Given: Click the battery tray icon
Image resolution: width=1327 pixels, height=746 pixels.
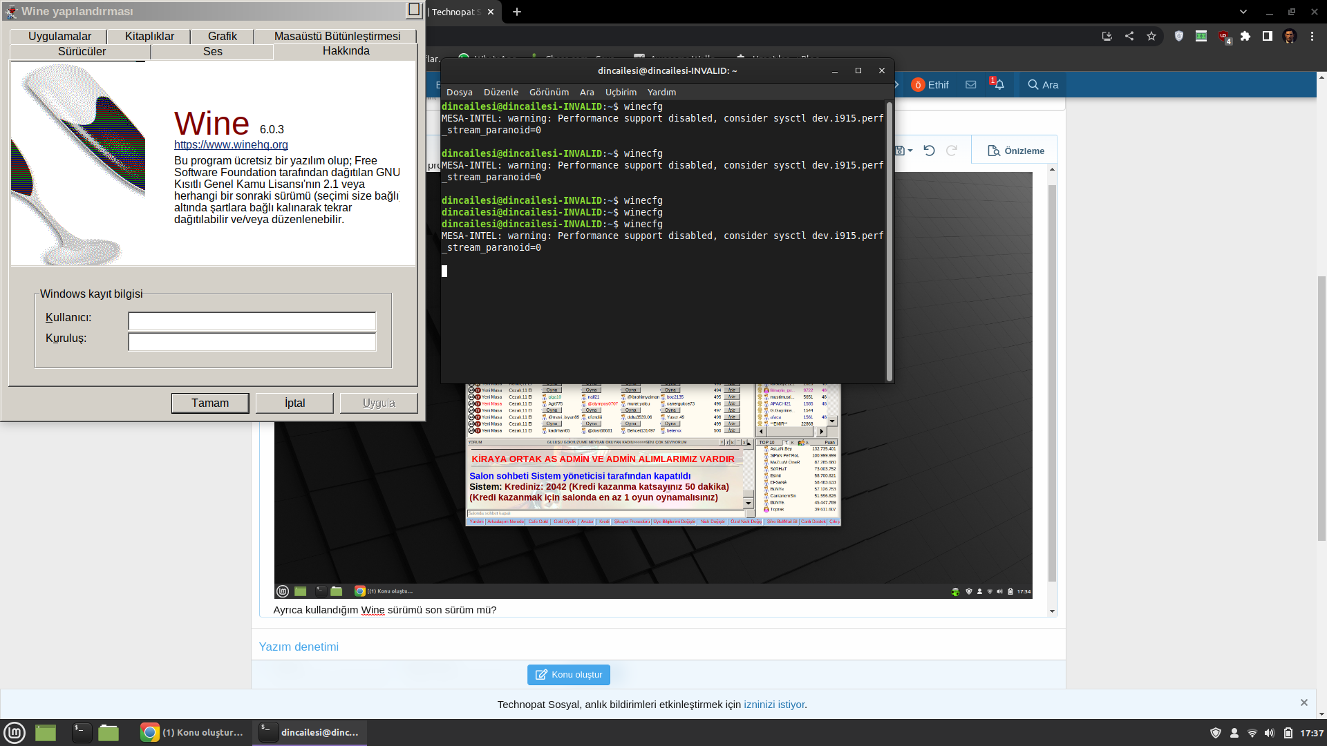Looking at the screenshot, I should tap(1288, 733).
